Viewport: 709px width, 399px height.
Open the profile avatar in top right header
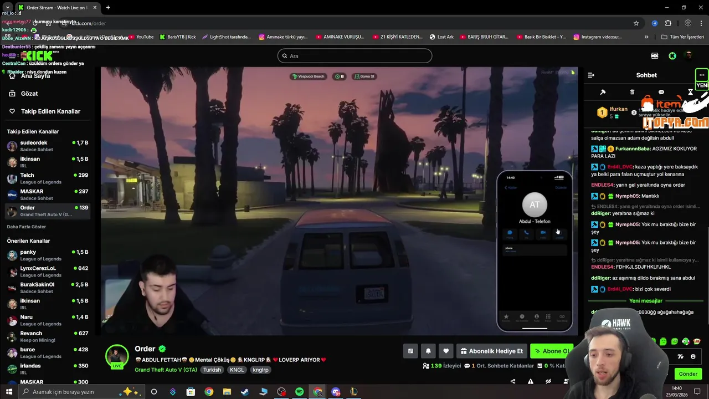click(x=689, y=56)
